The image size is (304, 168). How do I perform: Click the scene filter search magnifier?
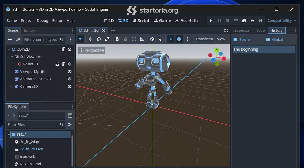tap(62, 39)
